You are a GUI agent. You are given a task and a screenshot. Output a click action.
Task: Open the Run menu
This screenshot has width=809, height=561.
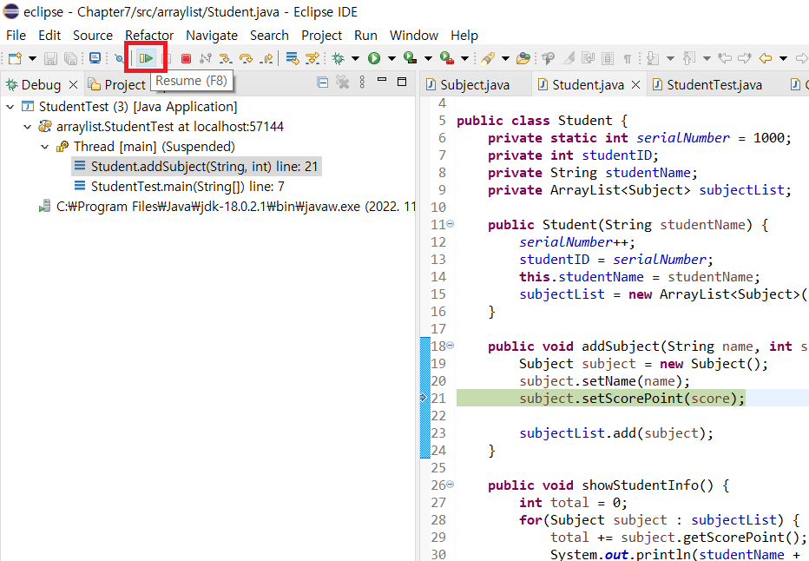pyautogui.click(x=365, y=35)
